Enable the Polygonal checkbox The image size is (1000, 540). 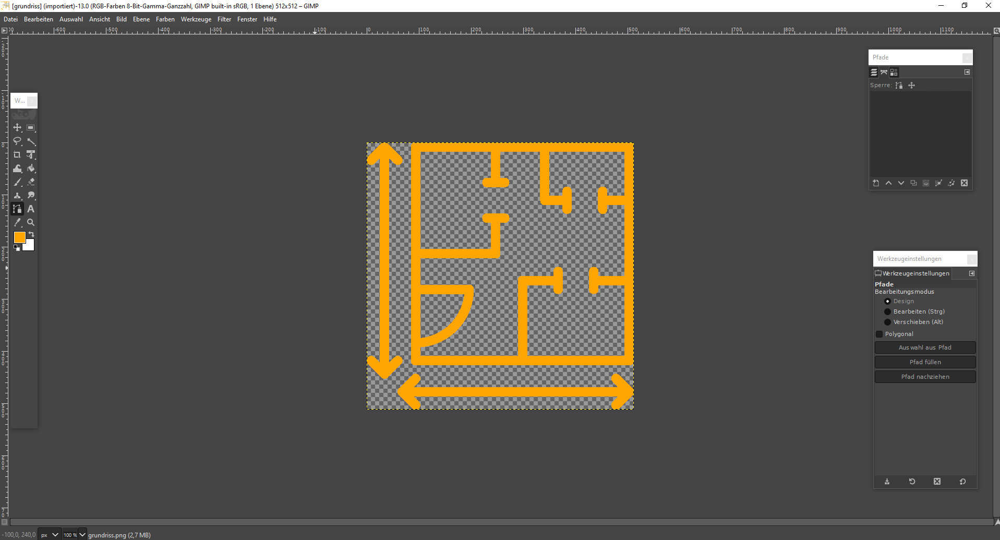pos(879,334)
